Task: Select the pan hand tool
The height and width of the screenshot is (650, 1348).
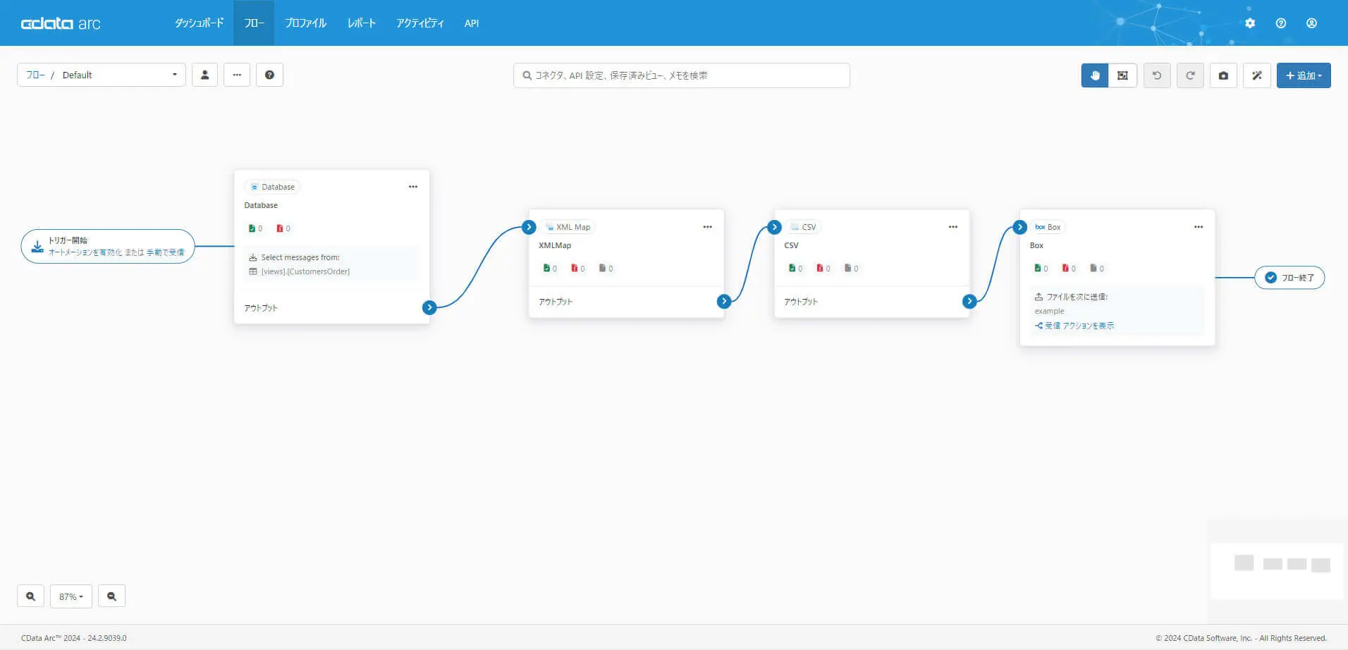Action: pos(1095,75)
